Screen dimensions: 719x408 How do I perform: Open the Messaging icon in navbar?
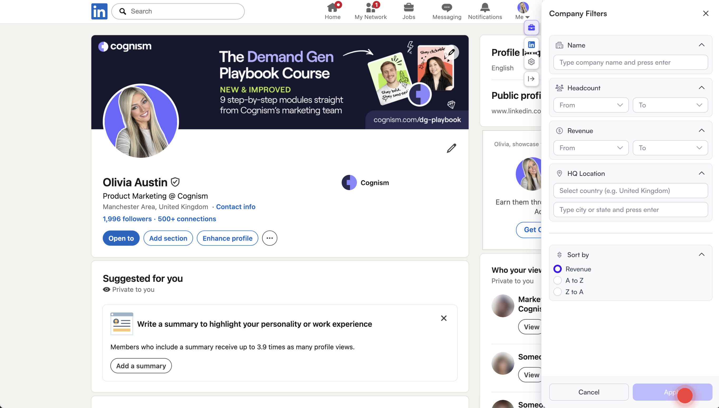446,11
